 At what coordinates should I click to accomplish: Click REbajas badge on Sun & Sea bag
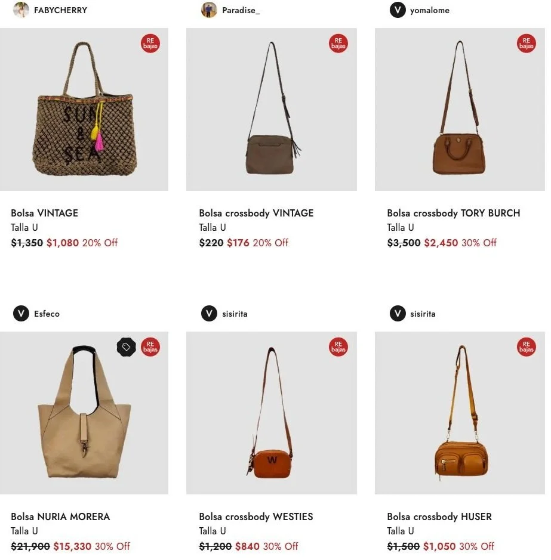pos(150,44)
